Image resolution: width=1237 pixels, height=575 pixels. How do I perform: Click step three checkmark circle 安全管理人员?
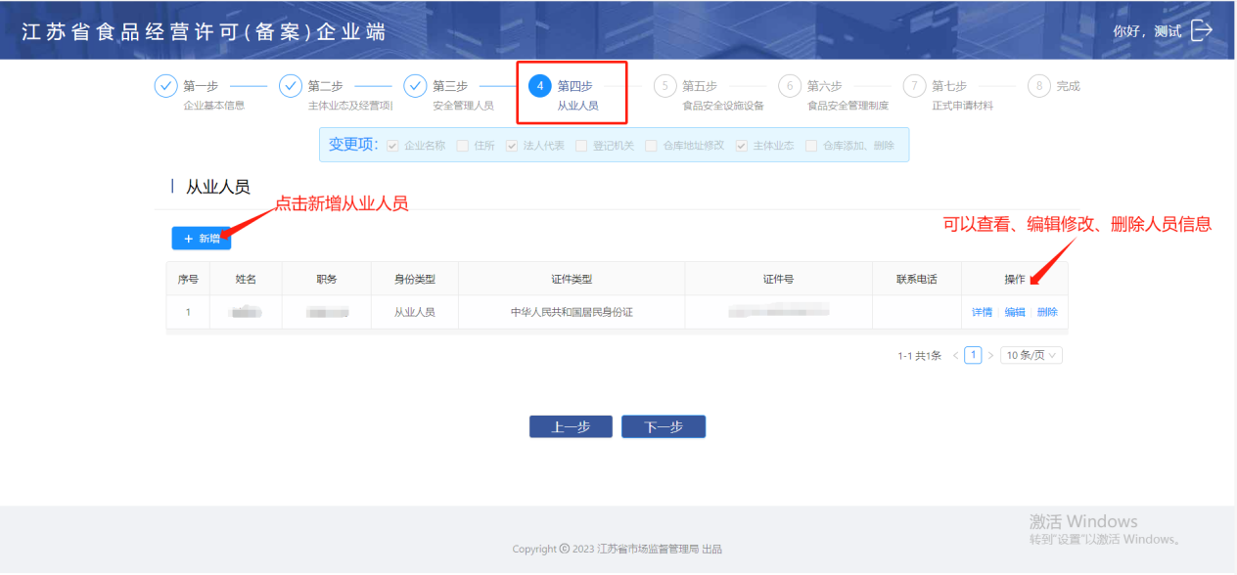tap(415, 86)
